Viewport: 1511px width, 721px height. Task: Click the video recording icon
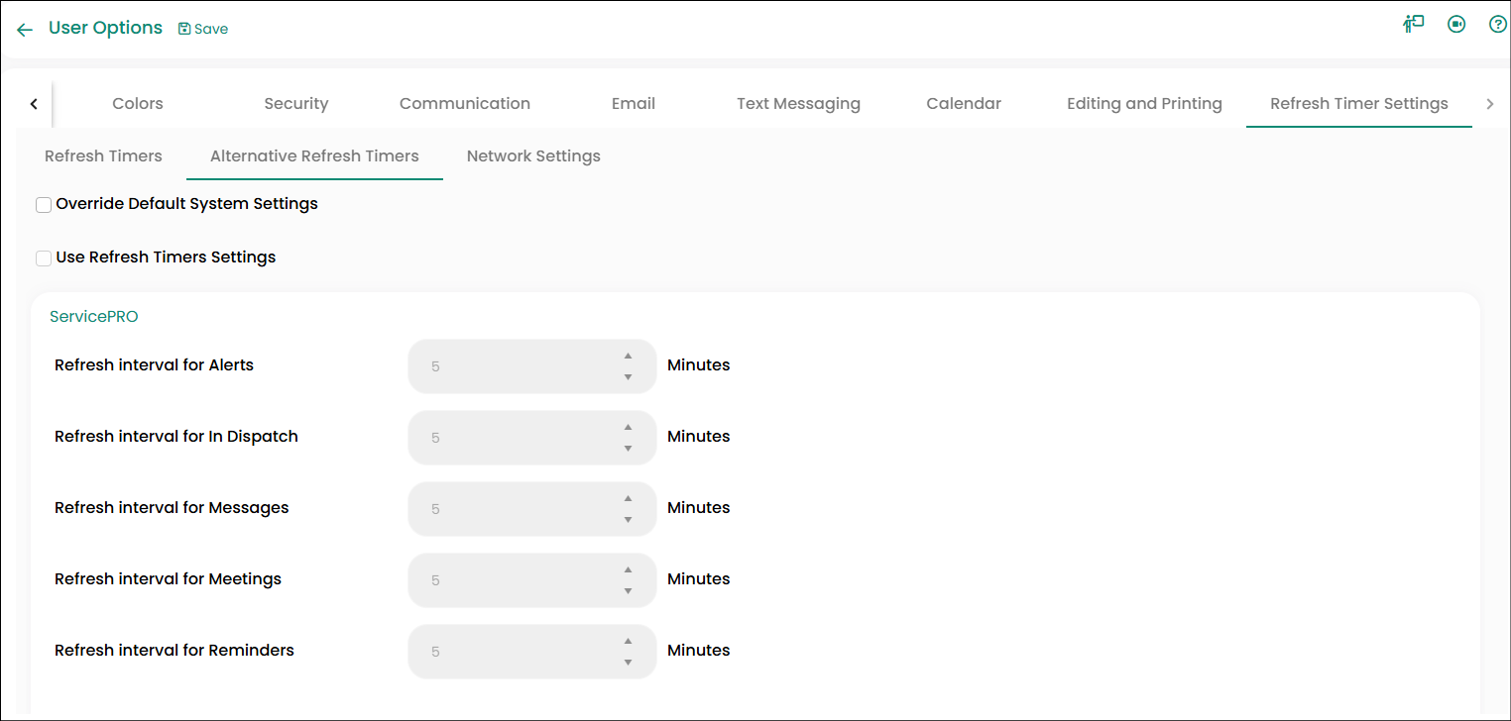[x=1456, y=25]
